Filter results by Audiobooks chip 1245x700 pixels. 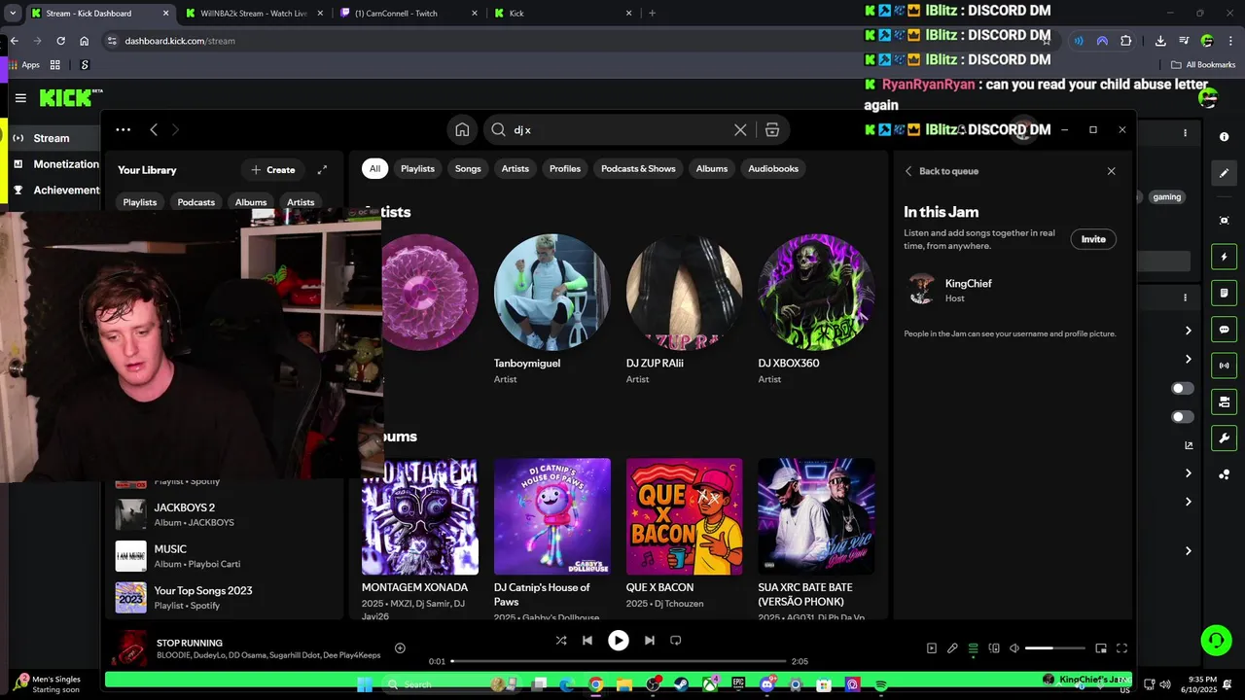pos(773,168)
